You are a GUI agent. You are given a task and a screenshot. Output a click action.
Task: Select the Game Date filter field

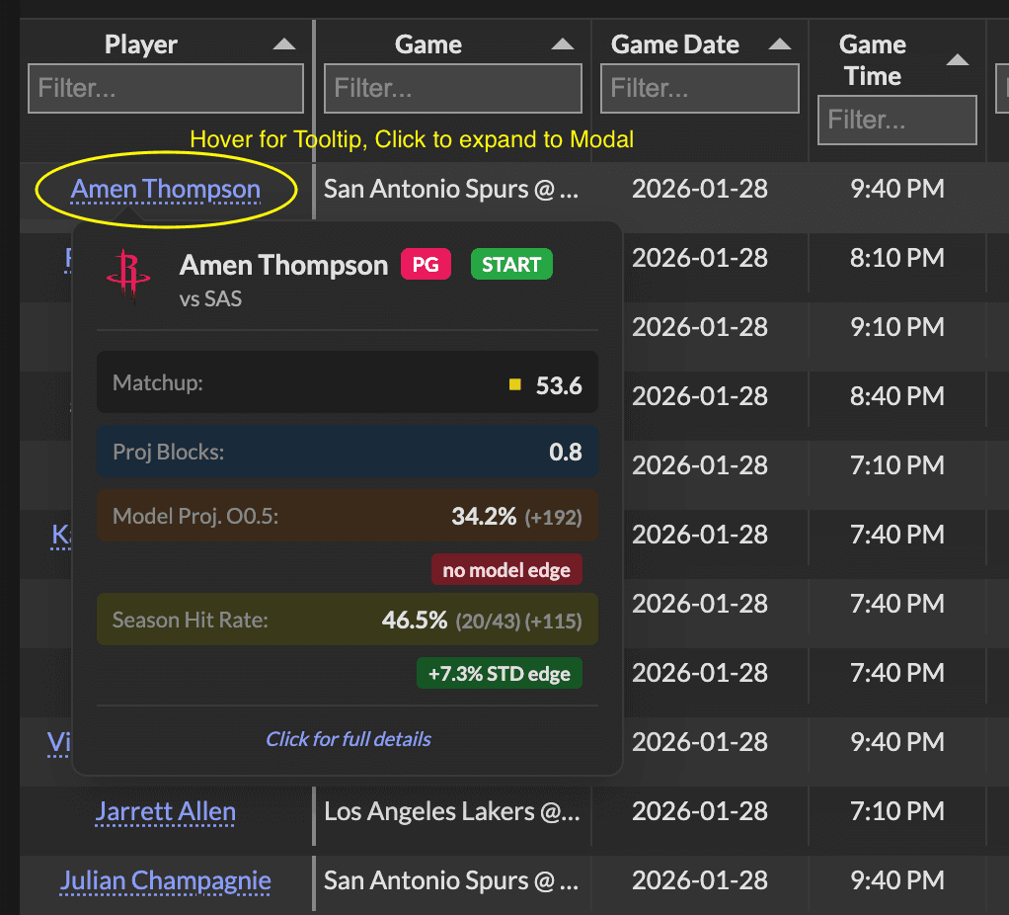tap(699, 89)
